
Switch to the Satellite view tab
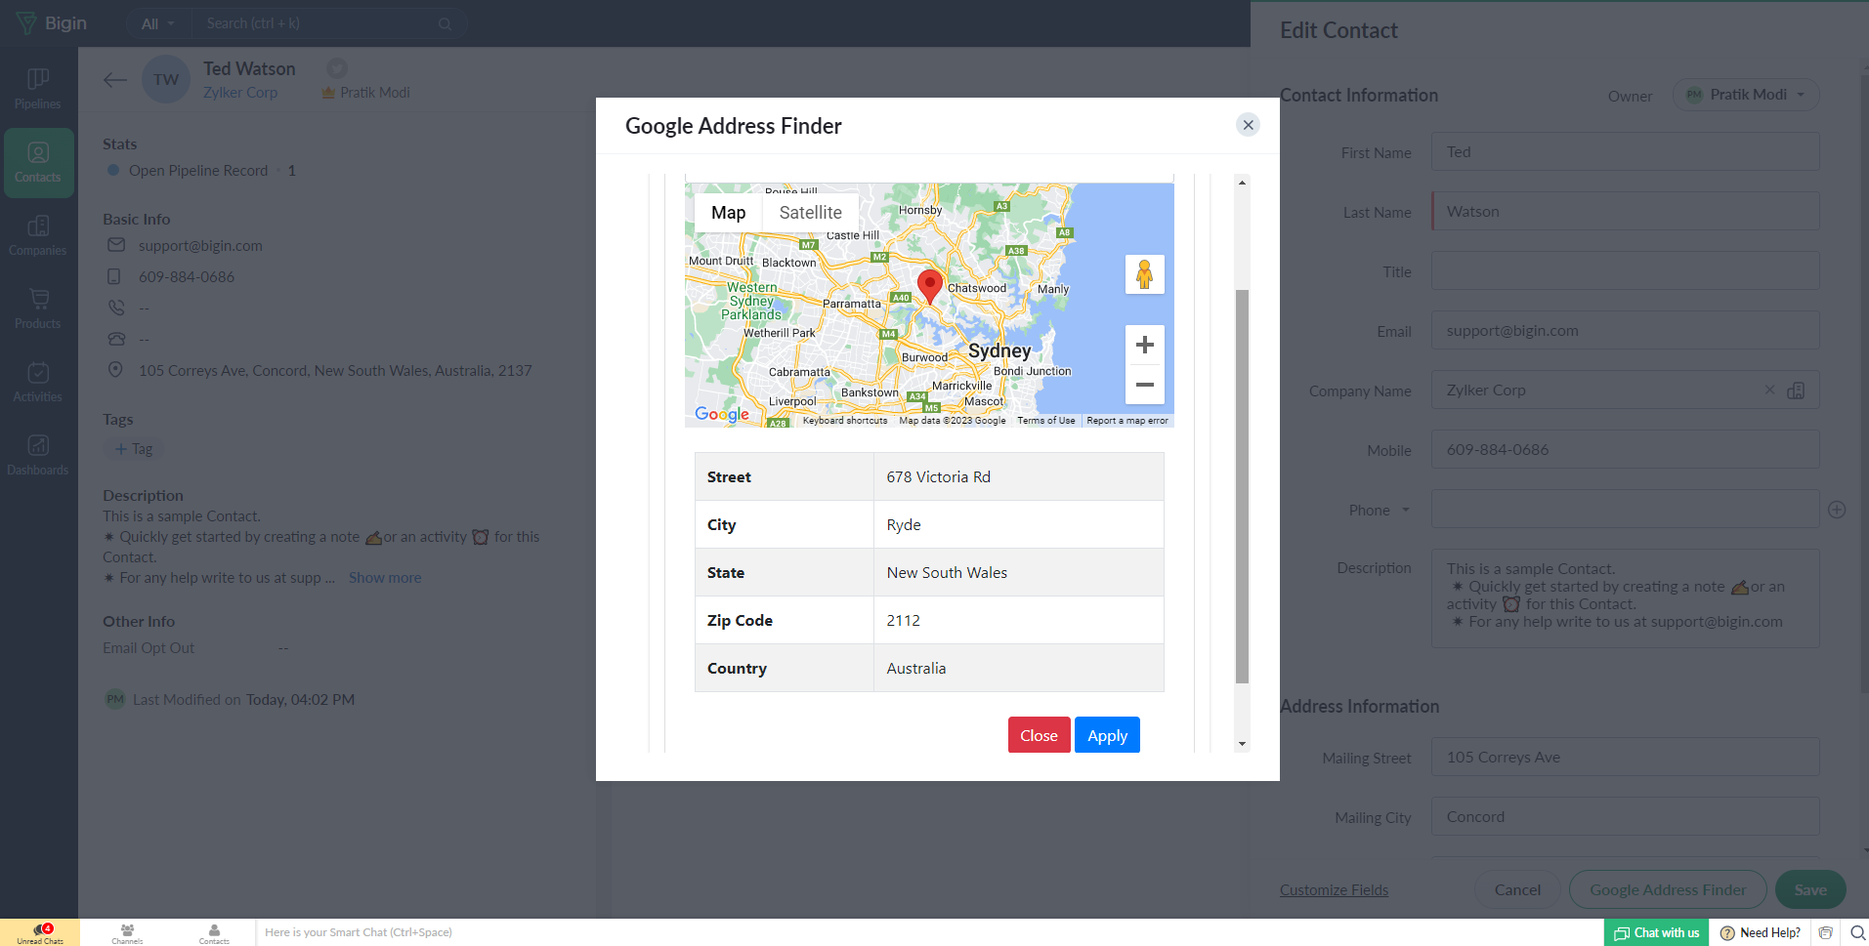[810, 213]
